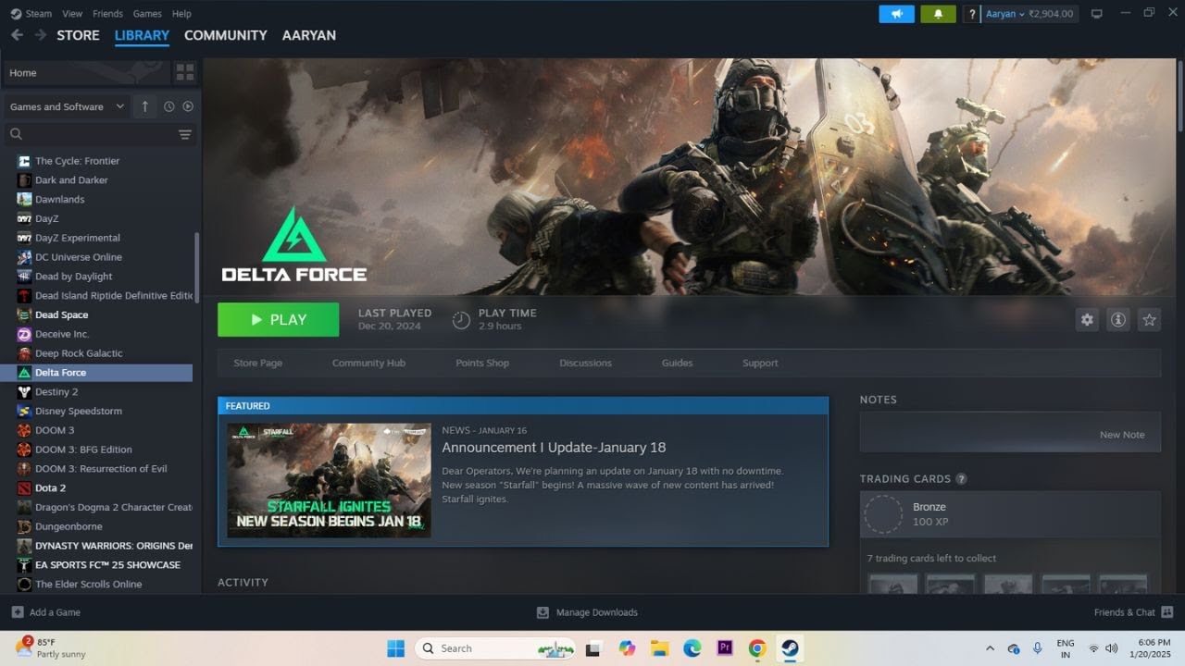Open the advanced filter options icon
Screen dimensions: 1185x666
click(x=185, y=135)
